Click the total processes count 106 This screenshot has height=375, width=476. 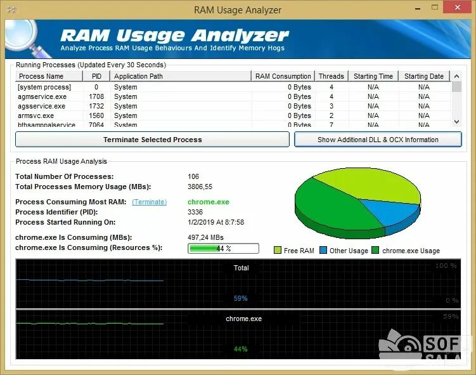coord(193,176)
